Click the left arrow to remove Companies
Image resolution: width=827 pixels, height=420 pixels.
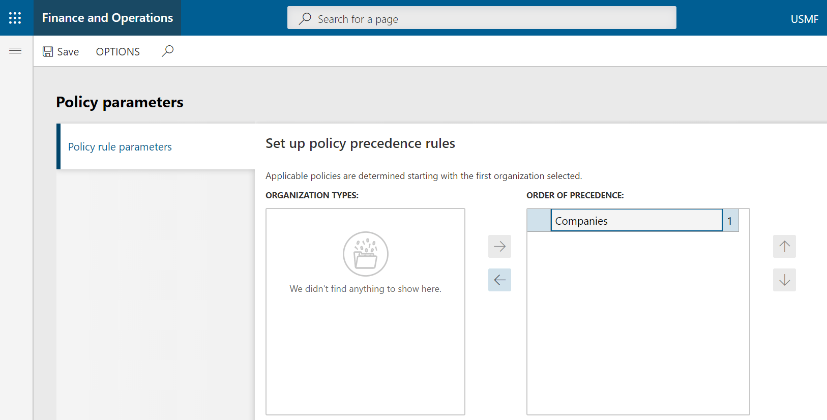coord(499,280)
